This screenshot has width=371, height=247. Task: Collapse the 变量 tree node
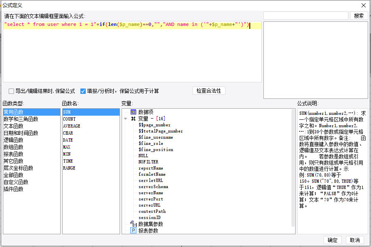point(126,119)
